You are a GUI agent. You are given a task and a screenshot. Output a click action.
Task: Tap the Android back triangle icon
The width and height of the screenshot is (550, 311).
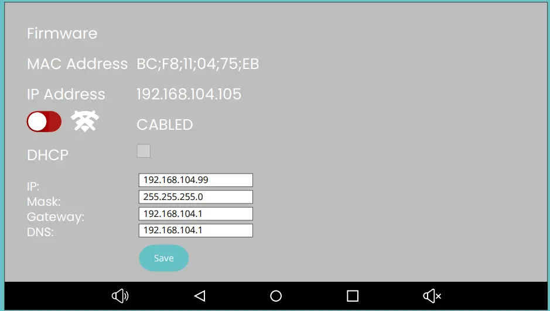(200, 296)
